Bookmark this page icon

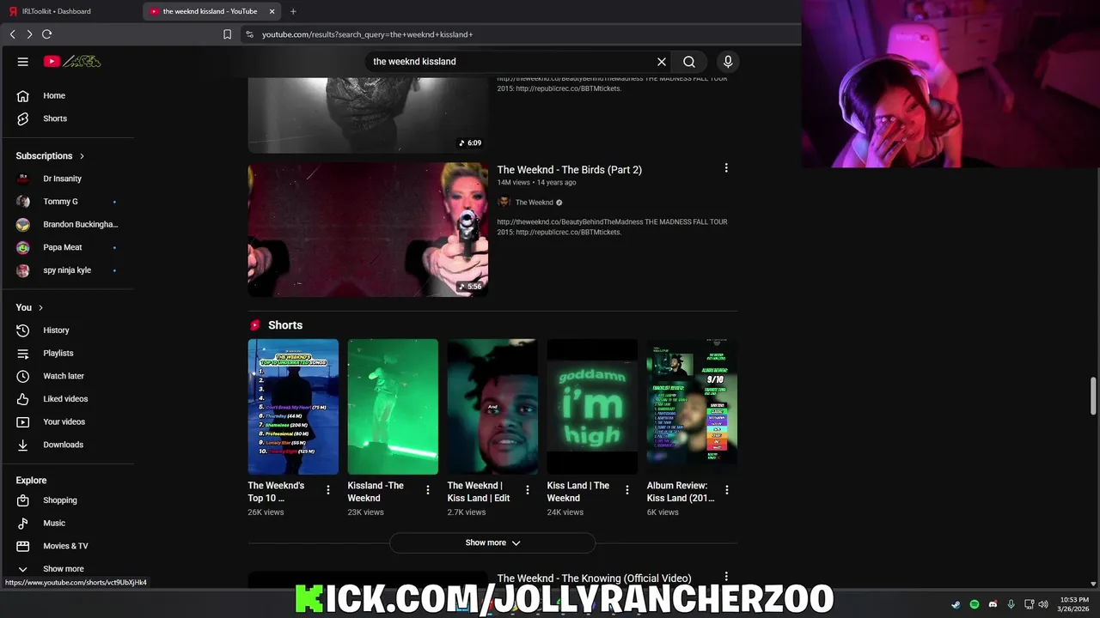tap(227, 34)
